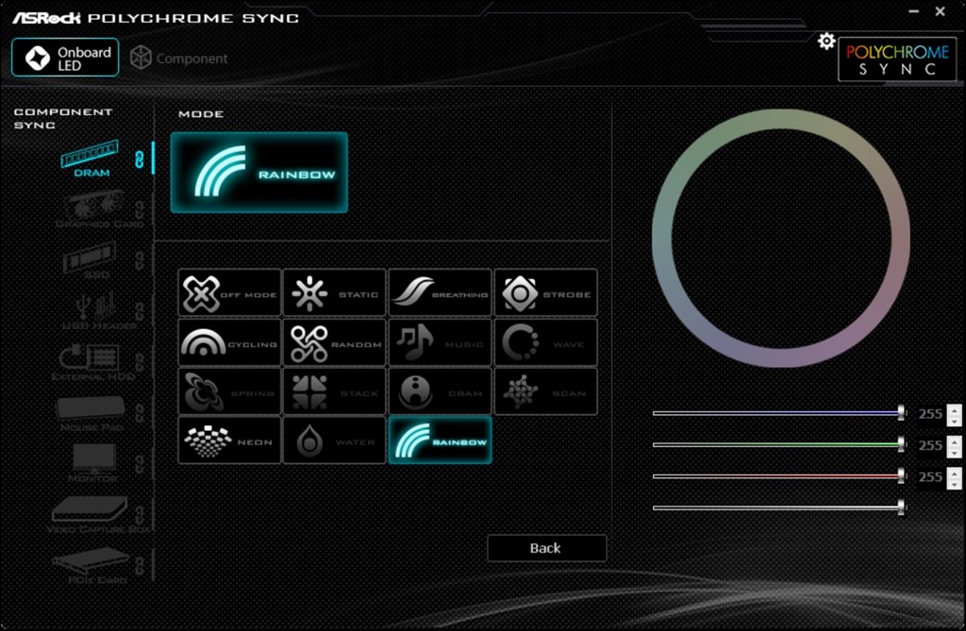Choose the Scan lighting mode
The width and height of the screenshot is (966, 631).
546,392
